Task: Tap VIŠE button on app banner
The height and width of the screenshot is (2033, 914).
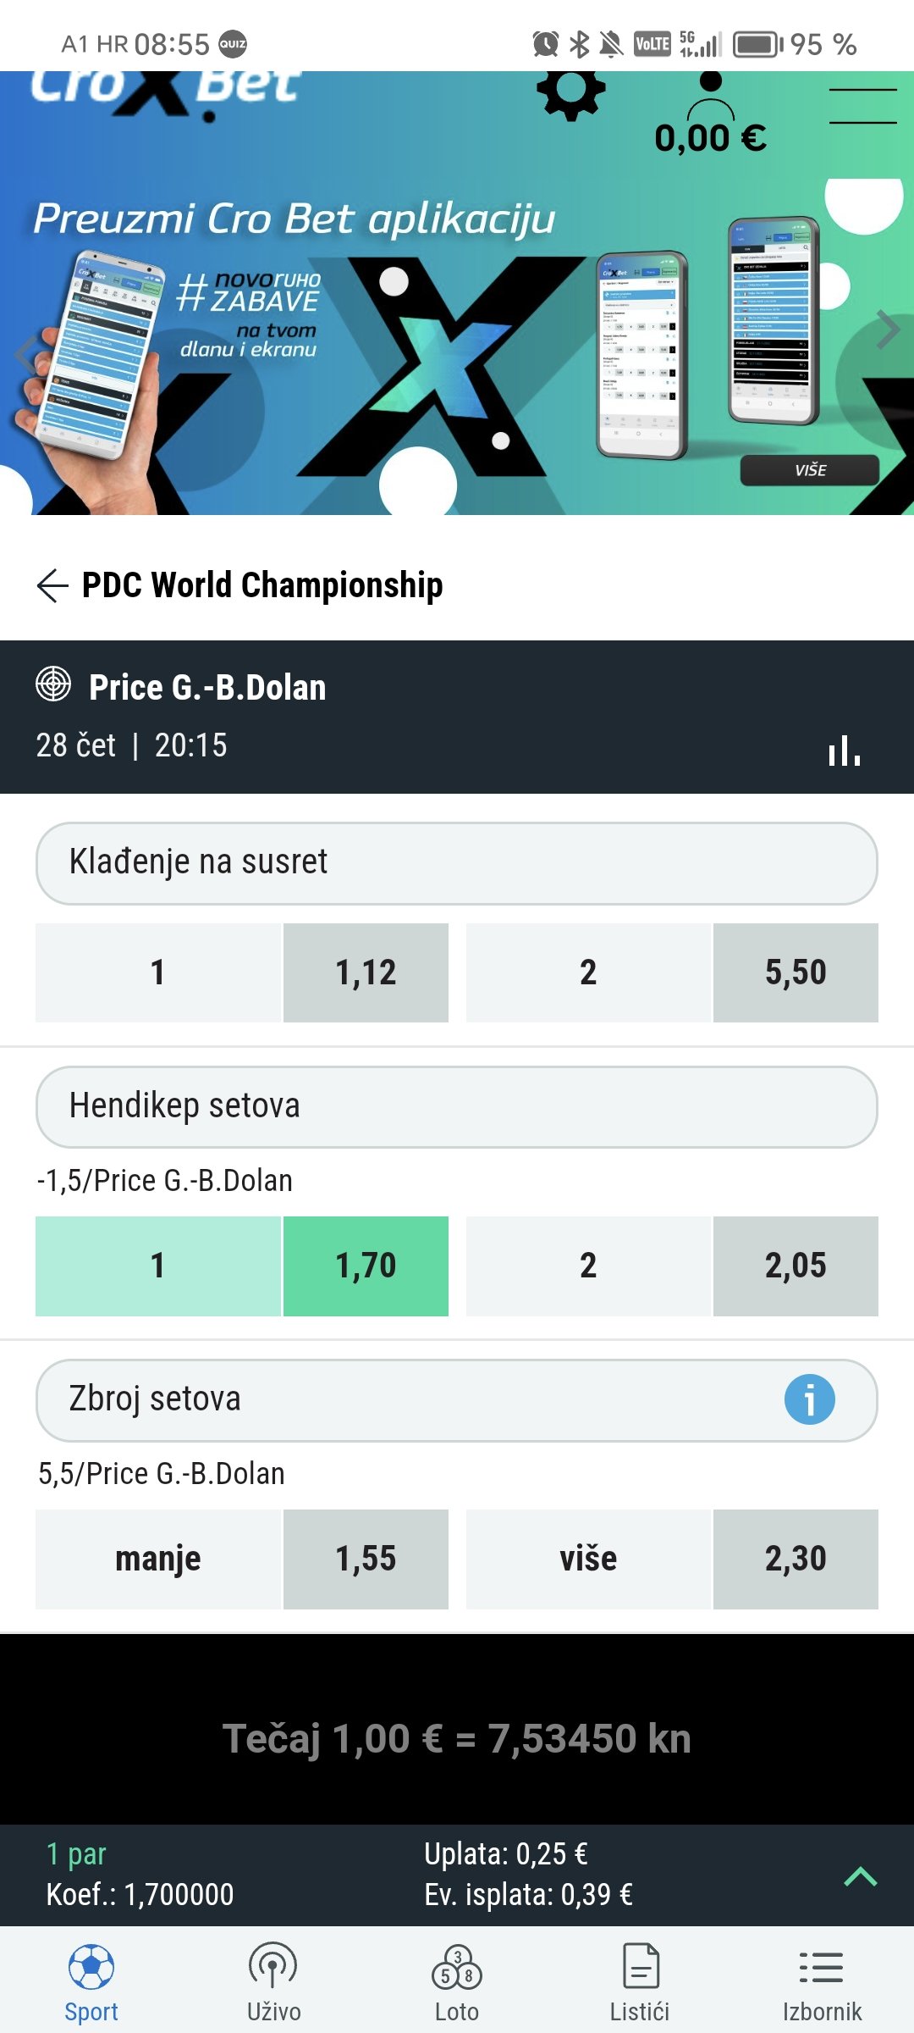Action: coord(810,470)
